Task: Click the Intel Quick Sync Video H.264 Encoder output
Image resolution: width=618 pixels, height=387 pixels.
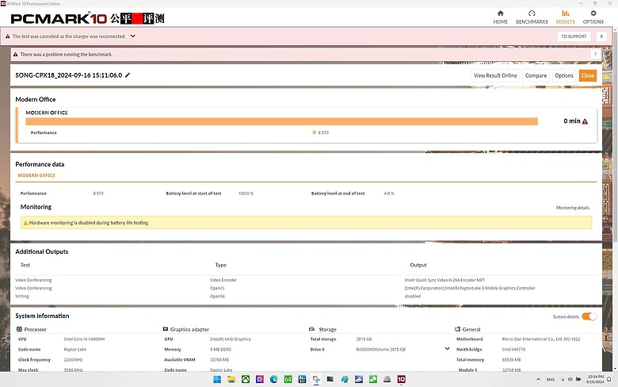Action: tap(444, 280)
